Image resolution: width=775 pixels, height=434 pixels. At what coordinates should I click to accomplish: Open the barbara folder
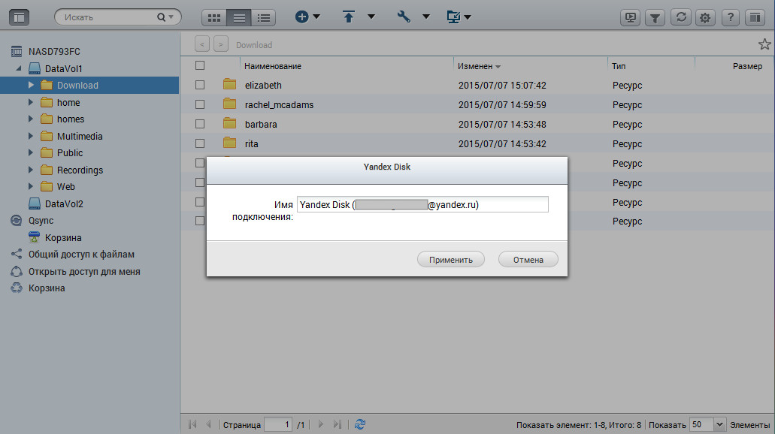point(261,125)
